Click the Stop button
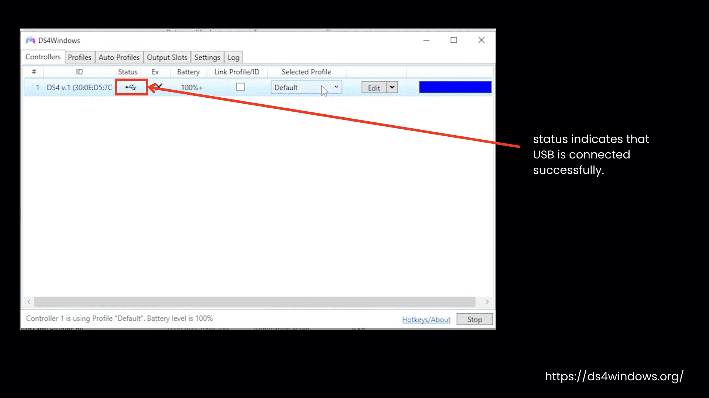709x398 pixels. pos(475,320)
